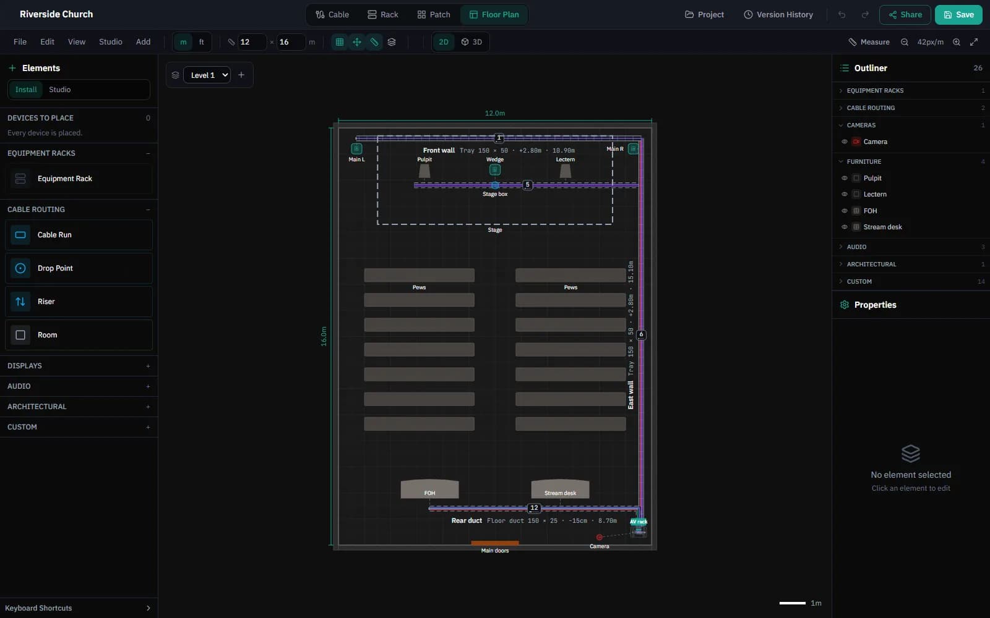990x618 pixels.
Task: Open Version History
Action: pos(778,15)
